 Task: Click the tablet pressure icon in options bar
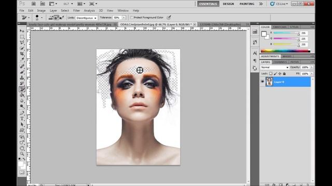pyautogui.click(x=169, y=18)
